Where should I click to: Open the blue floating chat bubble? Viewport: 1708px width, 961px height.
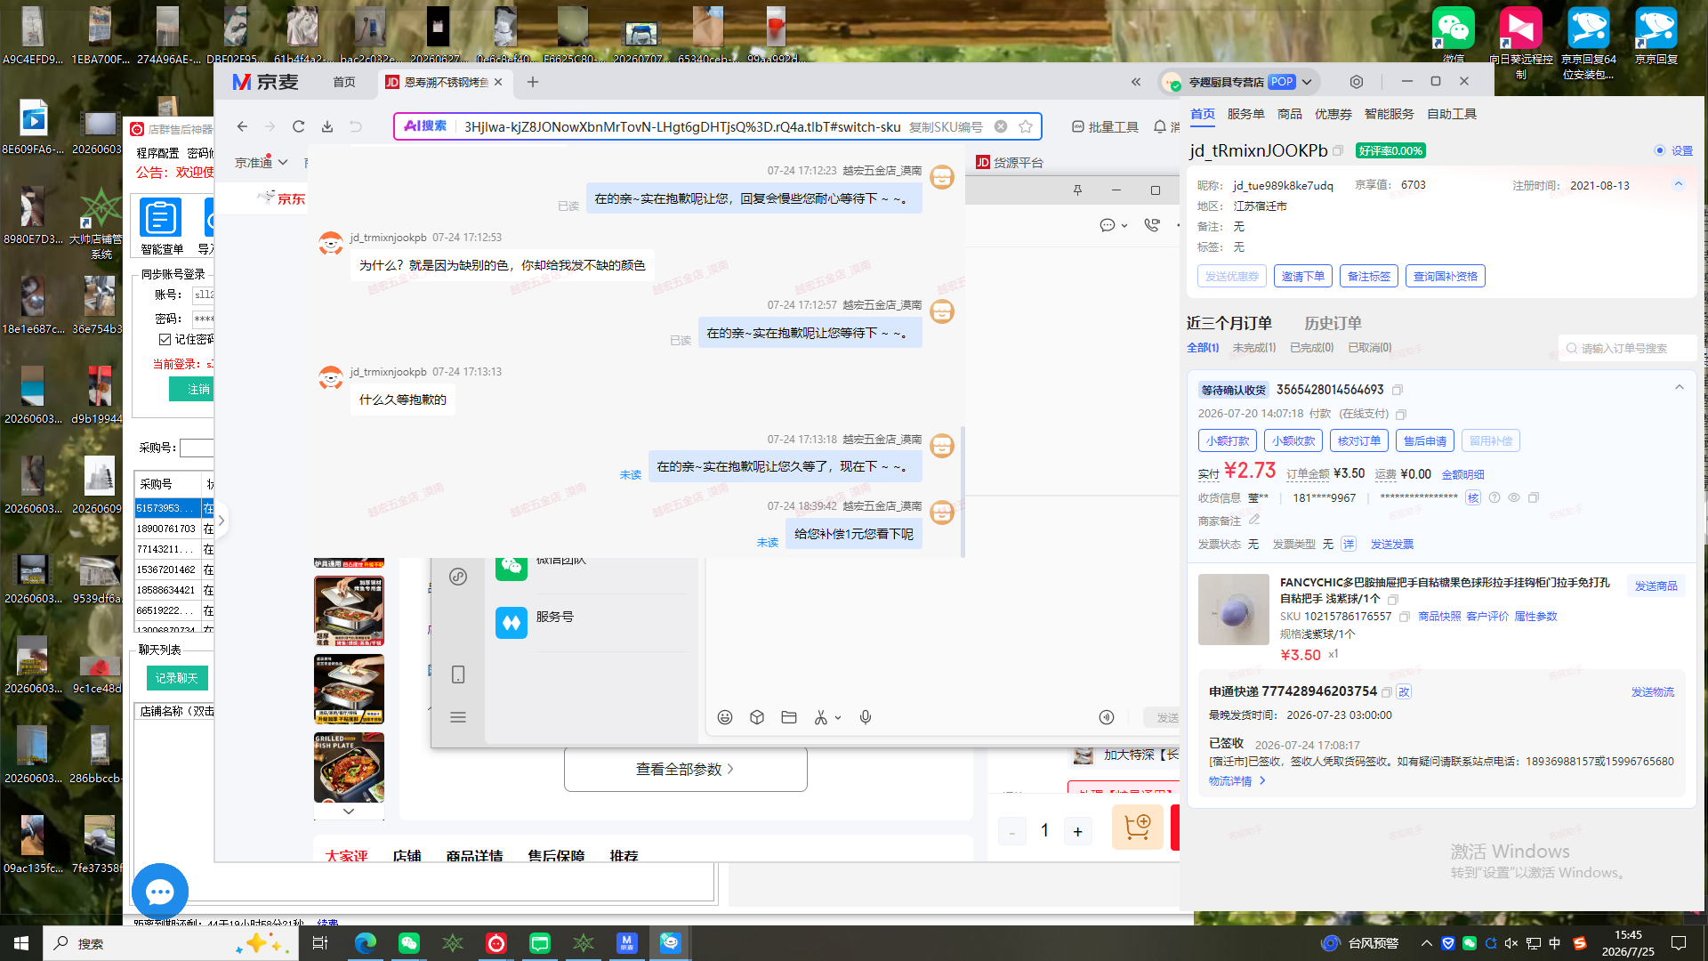[x=160, y=892]
